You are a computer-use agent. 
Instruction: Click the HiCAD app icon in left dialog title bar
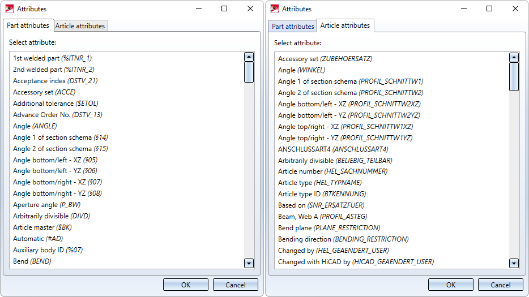click(10, 8)
